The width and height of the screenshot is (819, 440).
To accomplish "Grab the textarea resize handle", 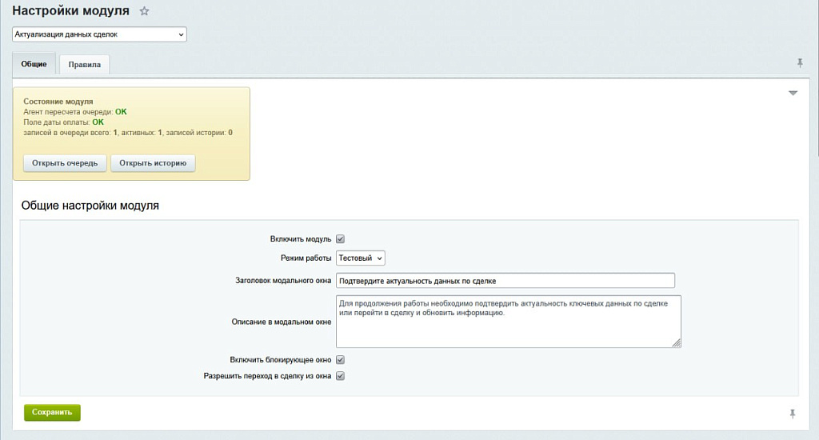I will point(677,343).
